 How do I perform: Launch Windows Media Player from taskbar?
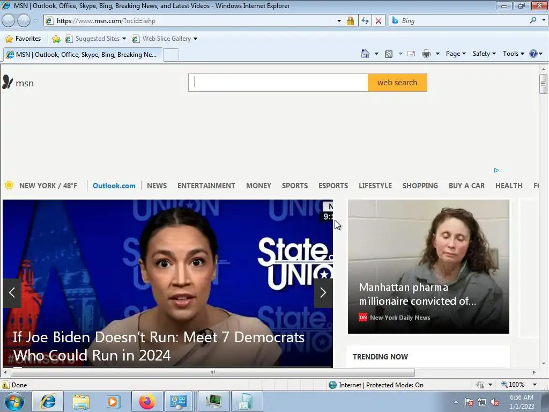114,401
